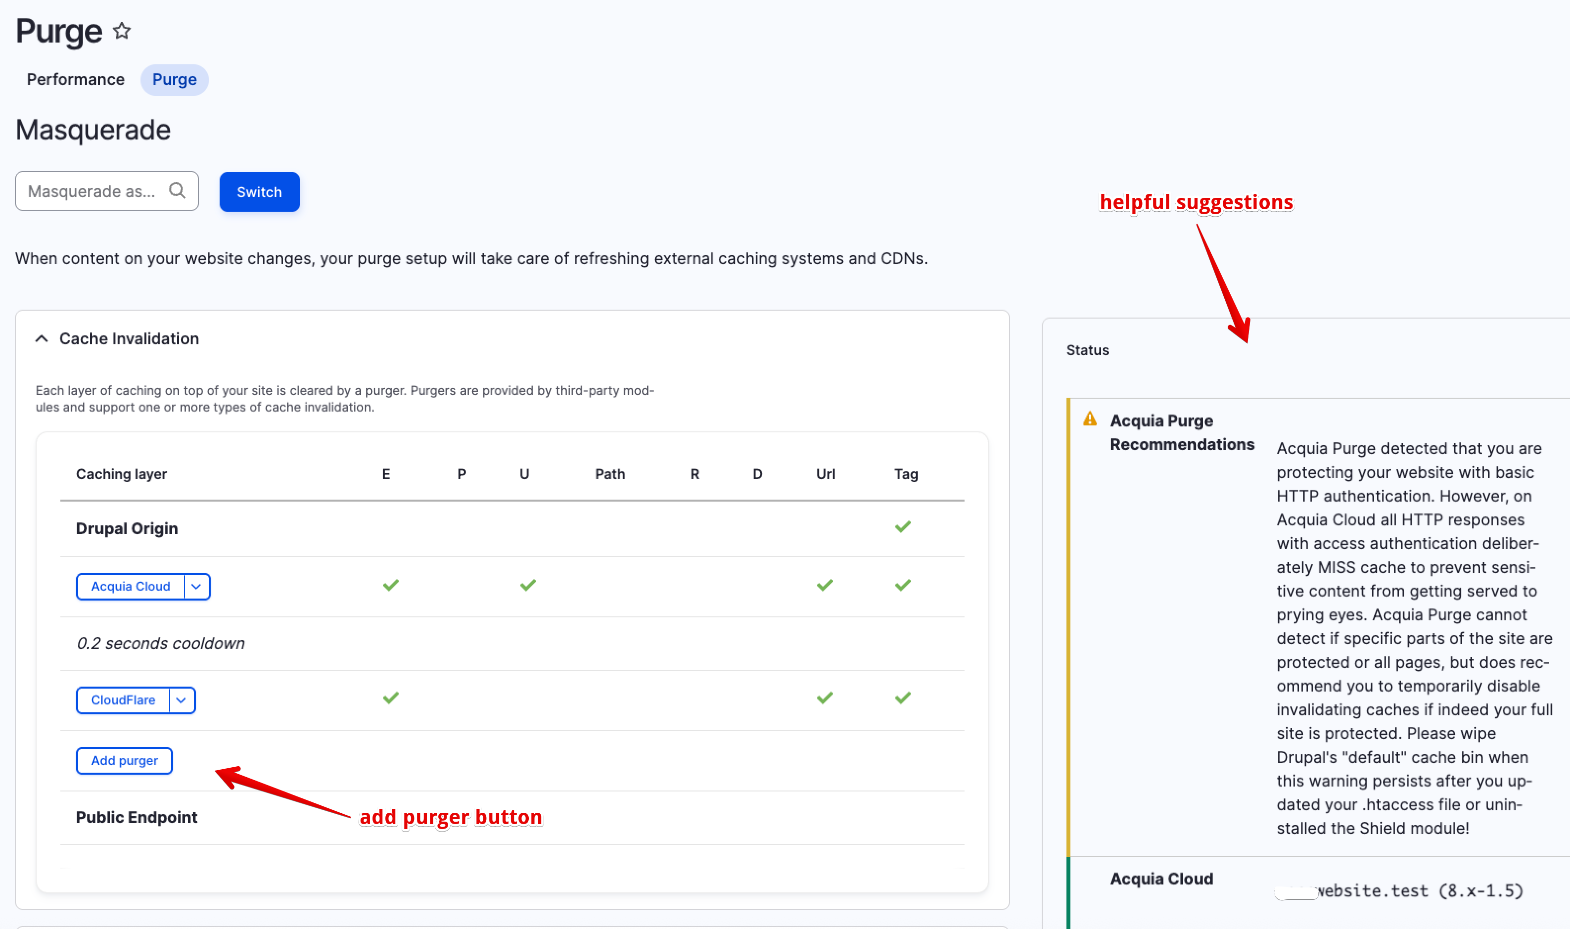Click the Drupal Origin Tag checkmark

coord(903,527)
